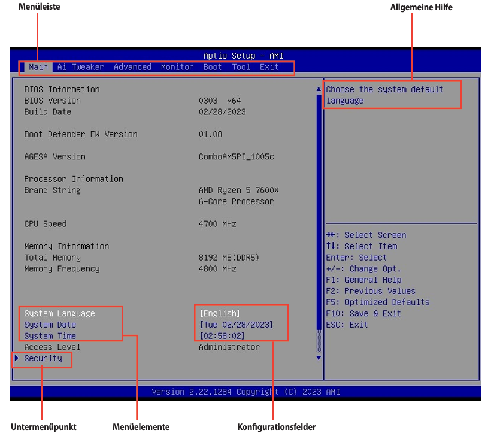488x436 pixels.
Task: Go to the Boot tab
Action: coord(213,67)
